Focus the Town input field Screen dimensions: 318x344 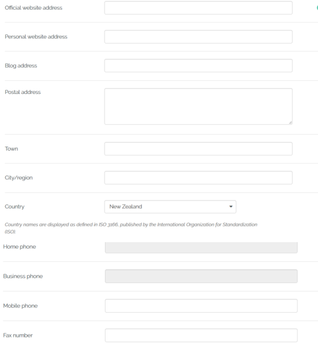pos(198,149)
